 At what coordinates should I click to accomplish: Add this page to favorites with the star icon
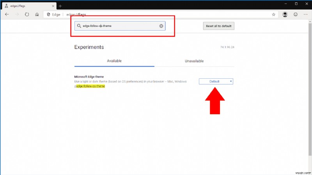tap(274, 14)
